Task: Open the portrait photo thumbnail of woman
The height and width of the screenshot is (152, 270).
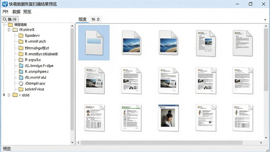Action: 168,118
